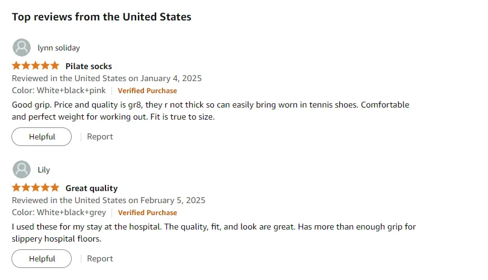Click the five-star rating beside Great quality
Screen dimensions: 488x280
point(36,188)
